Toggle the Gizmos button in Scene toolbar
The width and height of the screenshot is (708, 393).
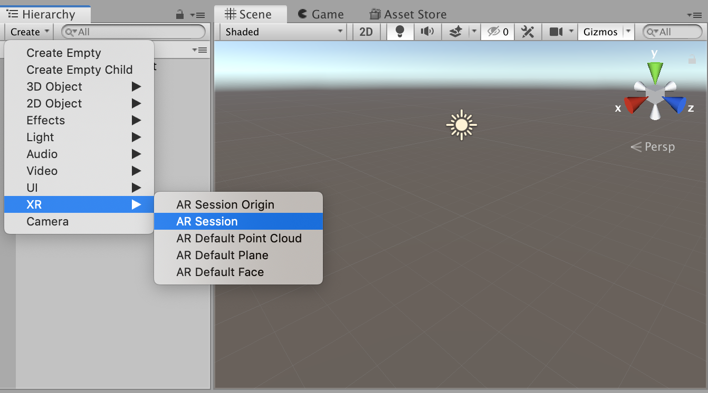[600, 32]
